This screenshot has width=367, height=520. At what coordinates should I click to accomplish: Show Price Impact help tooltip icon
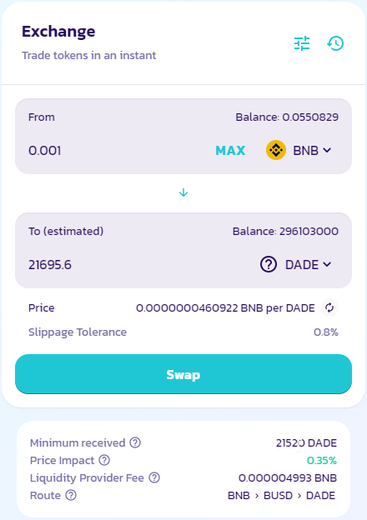(x=104, y=460)
